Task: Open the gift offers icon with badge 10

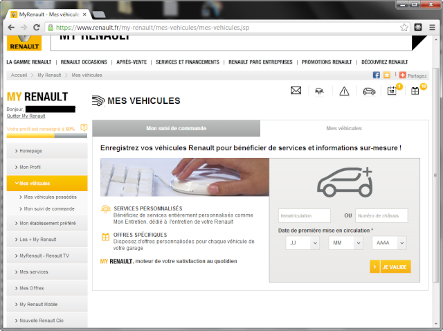Action: coord(415,91)
